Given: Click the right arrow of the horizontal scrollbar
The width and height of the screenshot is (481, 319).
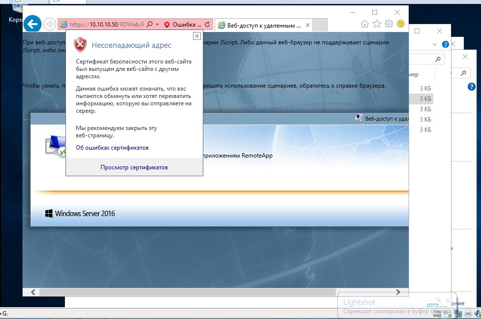Looking at the screenshot, I should coord(398,292).
